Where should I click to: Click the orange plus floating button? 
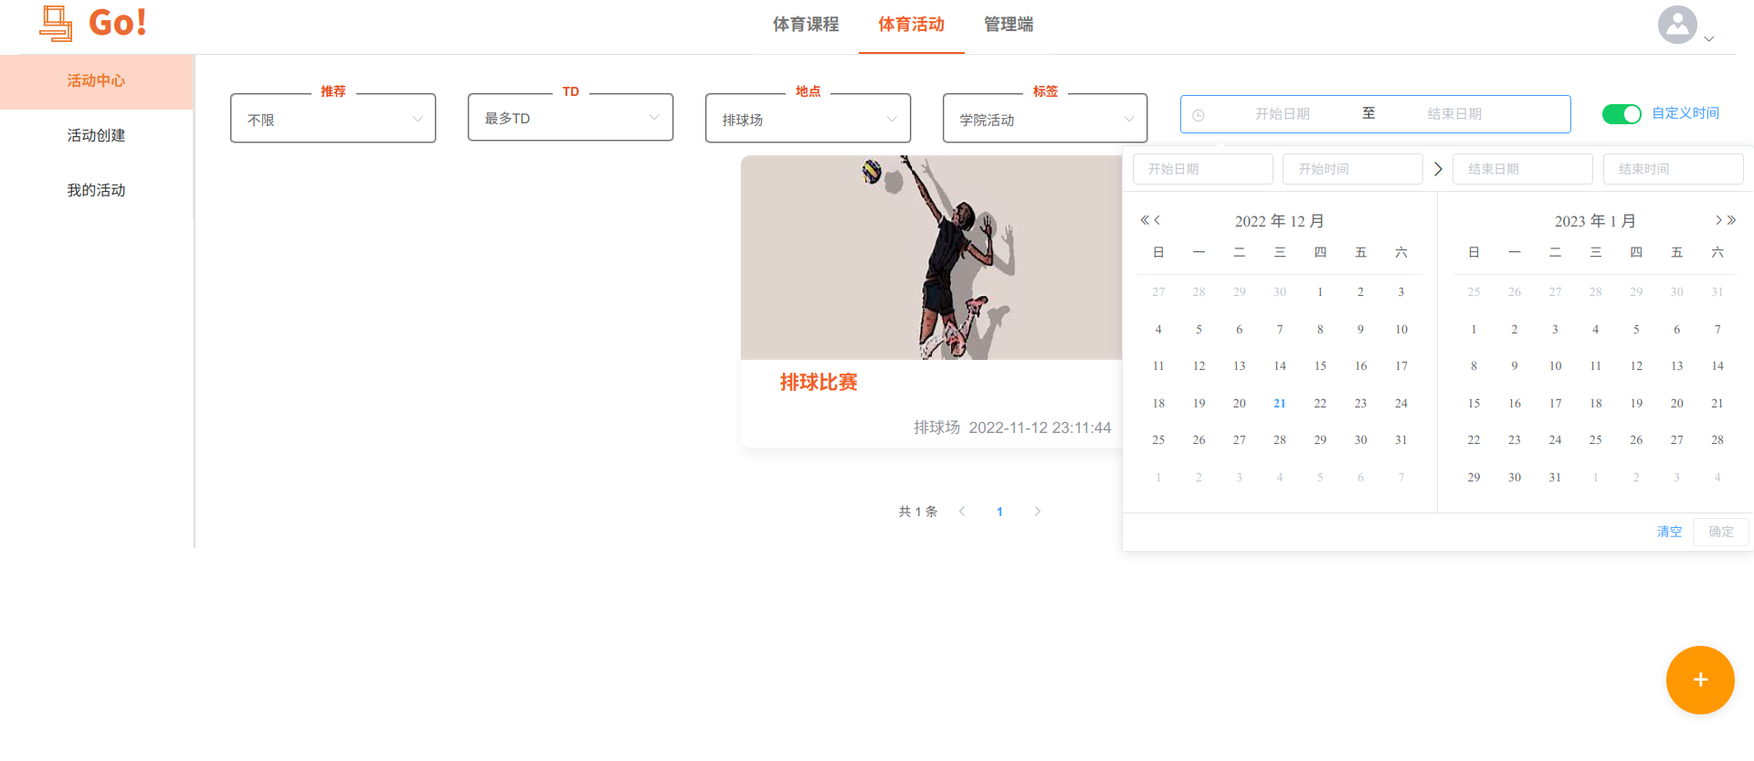click(1700, 680)
